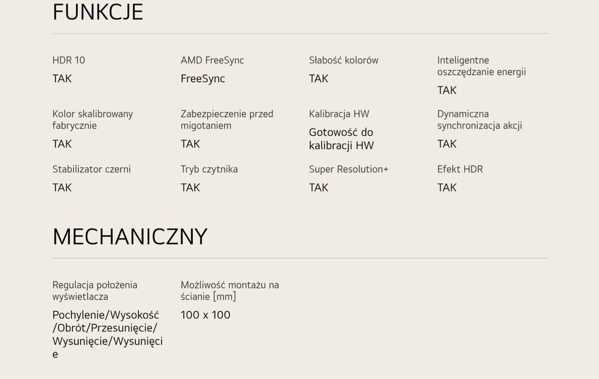
Task: Click the Efekt HDR label
Action: 460,169
